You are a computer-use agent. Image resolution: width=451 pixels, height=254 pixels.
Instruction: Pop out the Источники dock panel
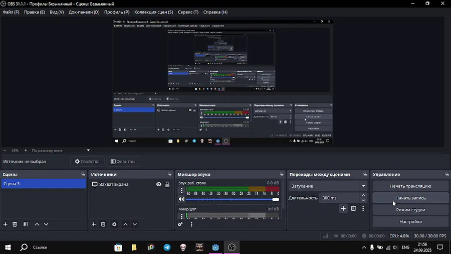point(169,174)
